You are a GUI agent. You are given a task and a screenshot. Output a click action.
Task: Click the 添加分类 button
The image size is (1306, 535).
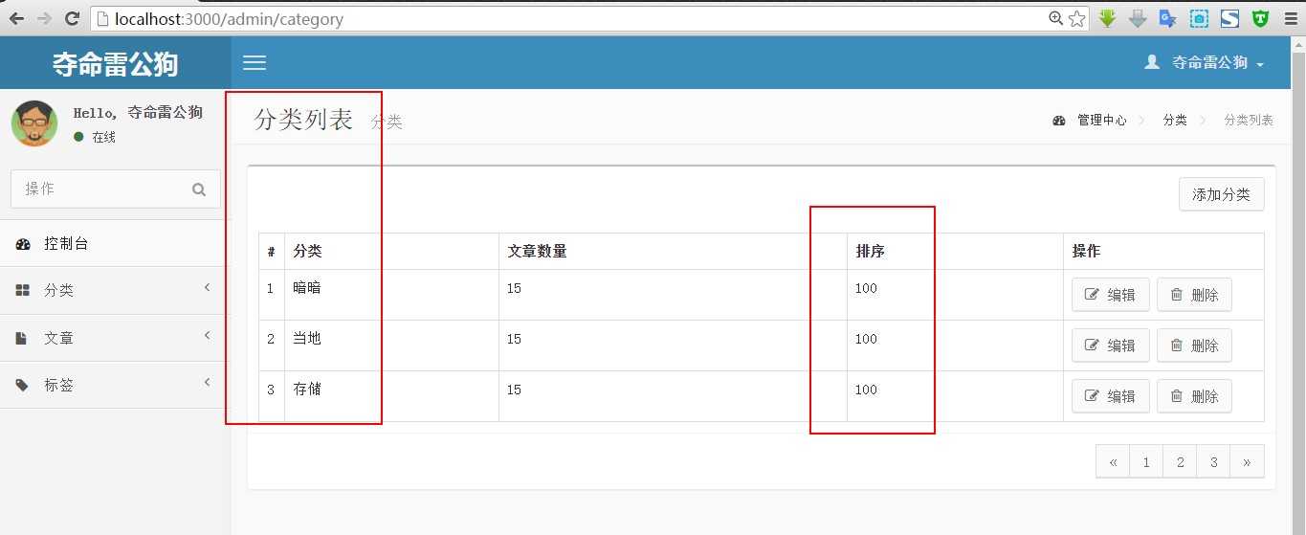click(x=1221, y=194)
